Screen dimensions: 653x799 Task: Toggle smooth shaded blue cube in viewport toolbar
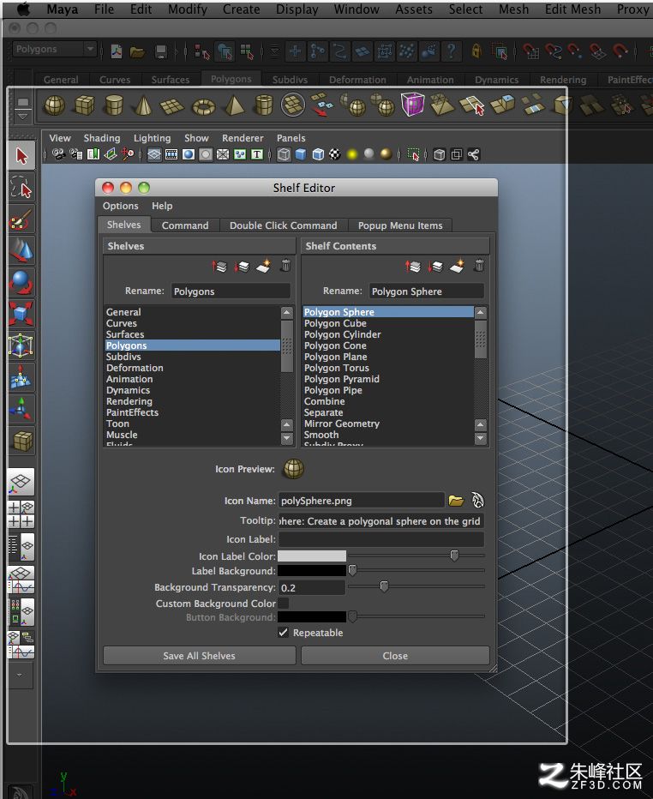point(301,154)
